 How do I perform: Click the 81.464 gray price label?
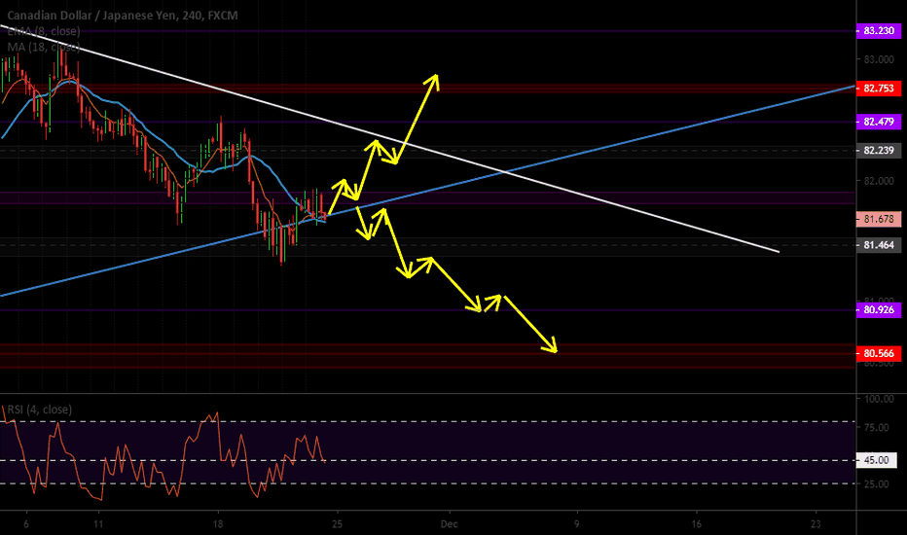point(878,245)
